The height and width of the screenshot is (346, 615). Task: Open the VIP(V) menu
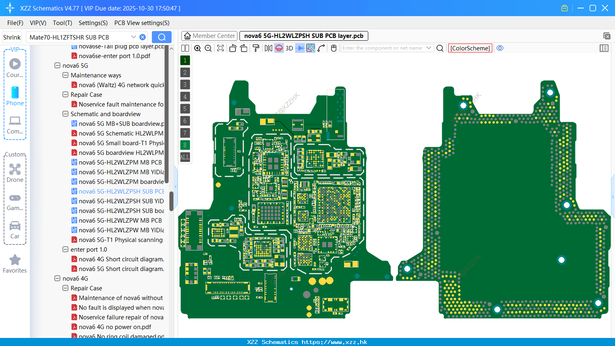pos(38,23)
